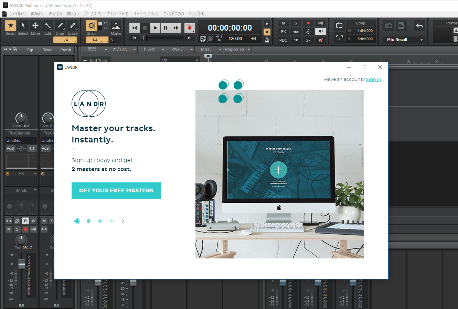This screenshot has width=458, height=309.
Task: Arm the first channel strip for recording
Action: point(25,229)
